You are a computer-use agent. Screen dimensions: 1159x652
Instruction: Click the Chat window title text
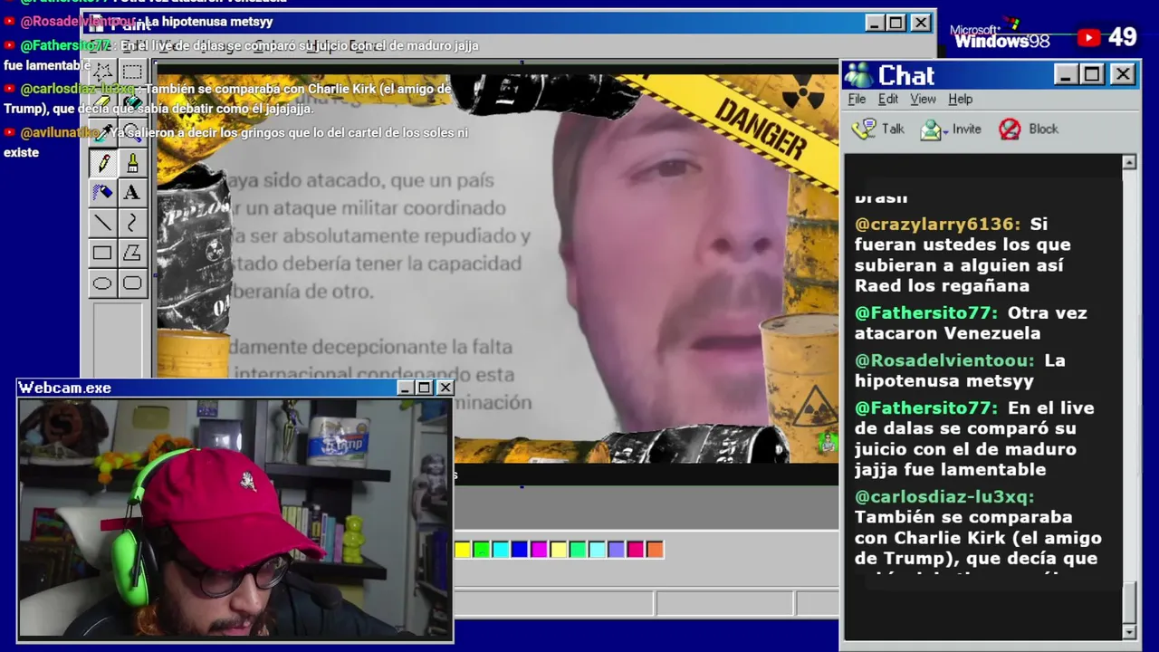click(x=906, y=75)
